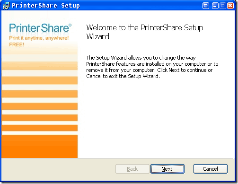Image resolution: width=238 pixels, height=184 pixels.
Task: Close the setup window with the red X
Action: click(230, 6)
